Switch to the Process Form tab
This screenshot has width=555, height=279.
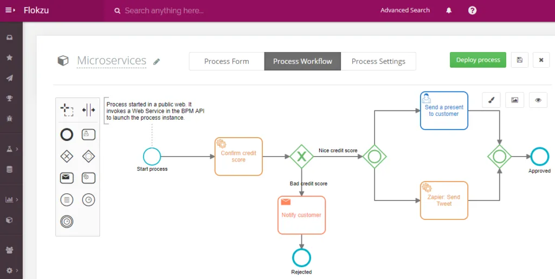coord(227,61)
